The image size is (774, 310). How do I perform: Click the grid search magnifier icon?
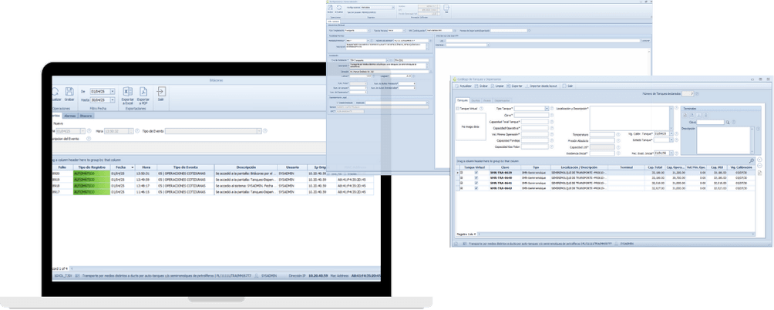coord(752,160)
